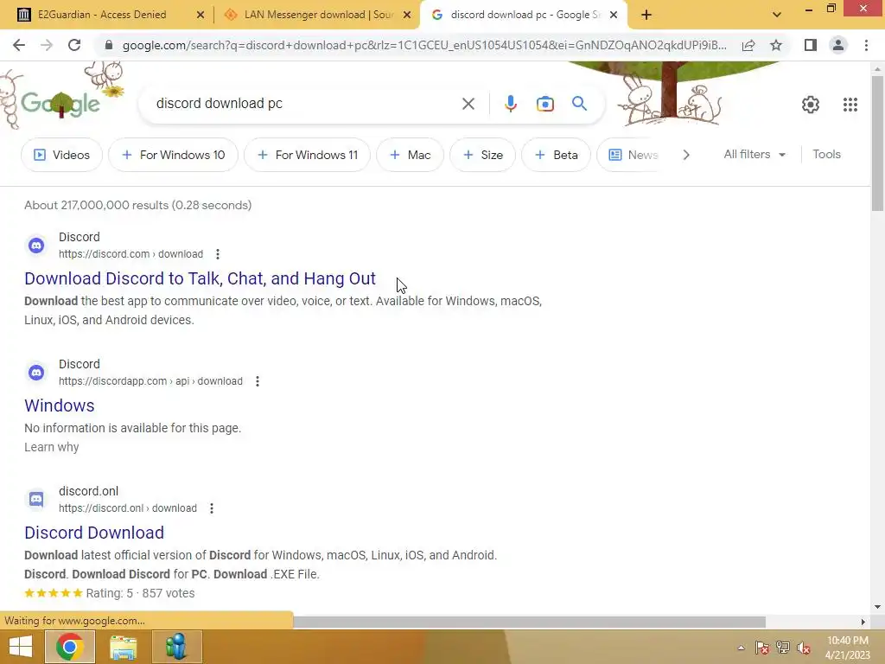
Task: Open Download Discord to Talk, Chat link
Action: [x=200, y=278]
